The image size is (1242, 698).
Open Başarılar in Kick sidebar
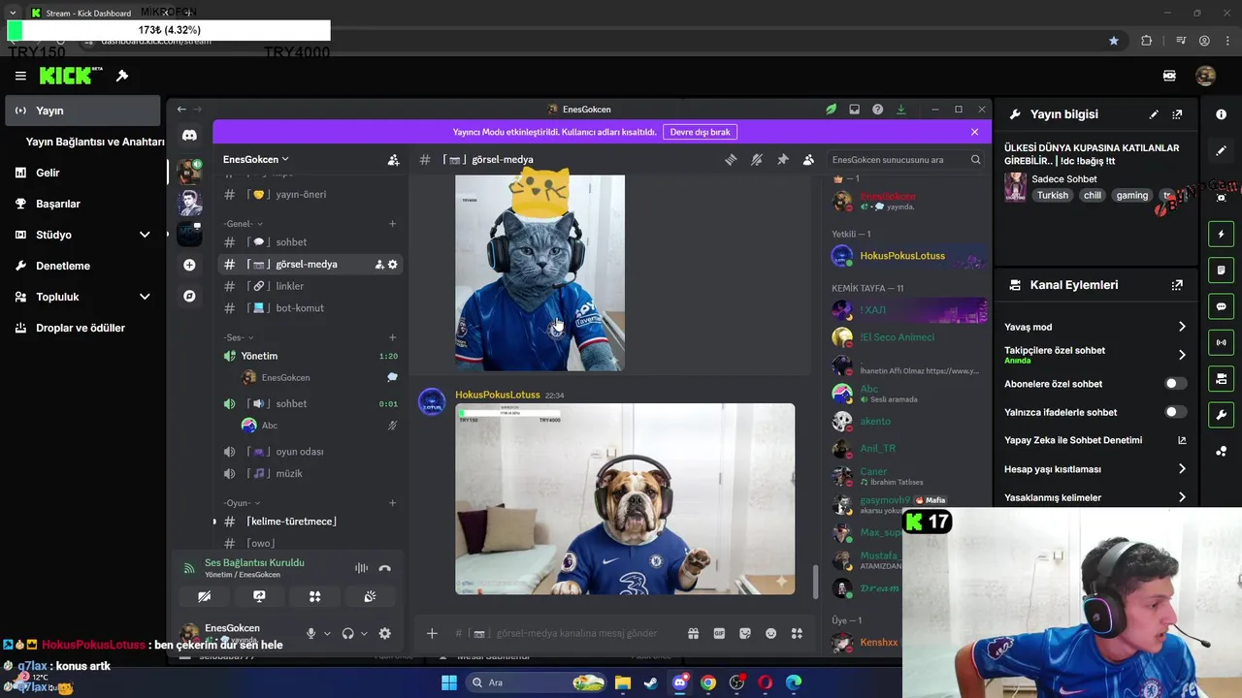[82, 204]
